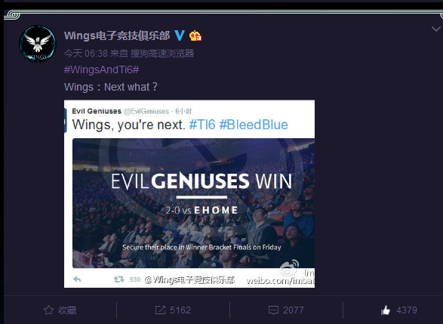Click the orange crown membership badge
The image size is (443, 324).
(x=195, y=36)
